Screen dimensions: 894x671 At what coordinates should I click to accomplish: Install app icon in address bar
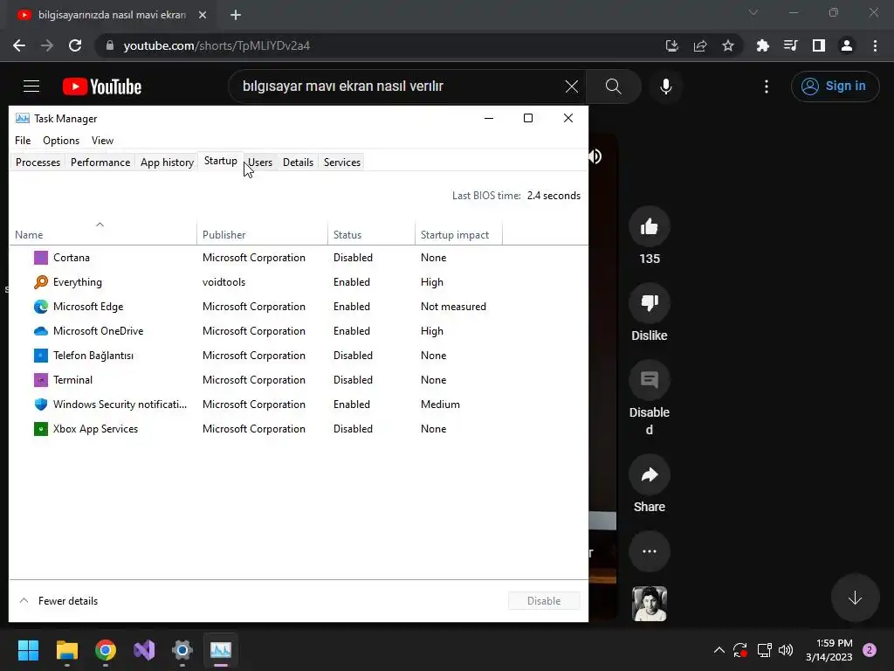click(x=672, y=45)
